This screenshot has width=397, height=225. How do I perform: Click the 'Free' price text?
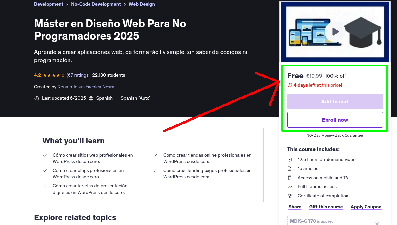click(x=295, y=76)
